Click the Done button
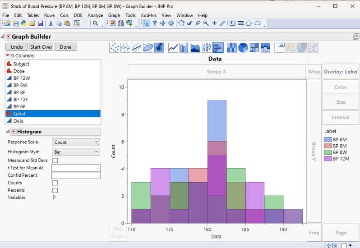The width and height of the screenshot is (360, 248). (66, 47)
